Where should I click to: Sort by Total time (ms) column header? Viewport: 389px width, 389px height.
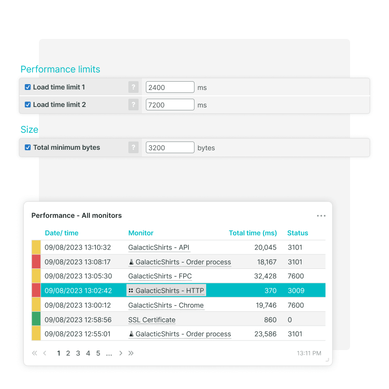252,233
